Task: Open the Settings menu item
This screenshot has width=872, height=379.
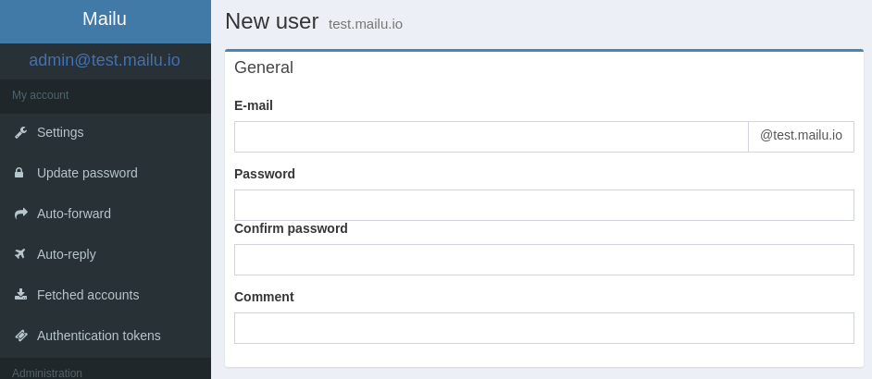Action: [60, 132]
